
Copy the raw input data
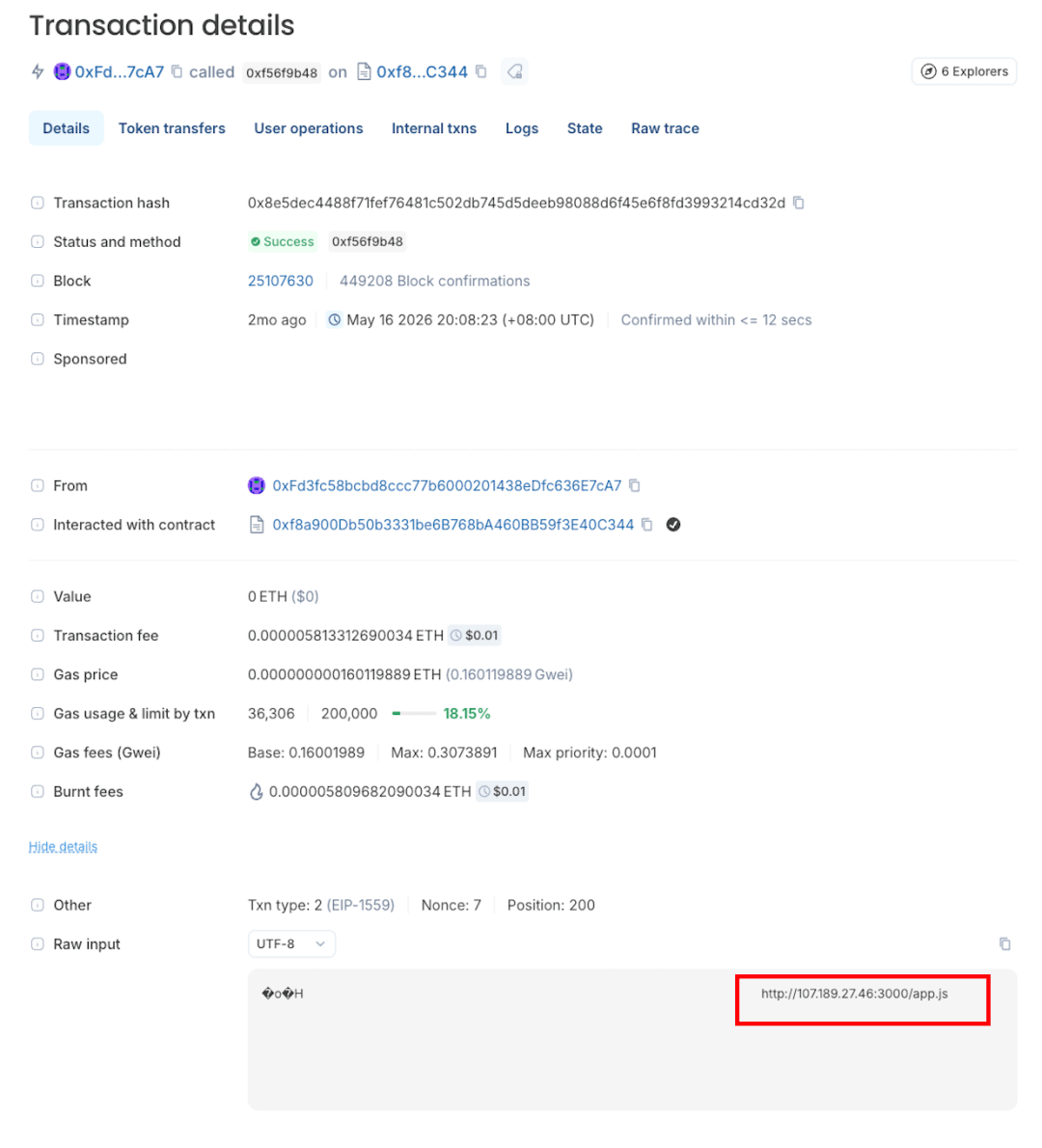tap(1004, 943)
